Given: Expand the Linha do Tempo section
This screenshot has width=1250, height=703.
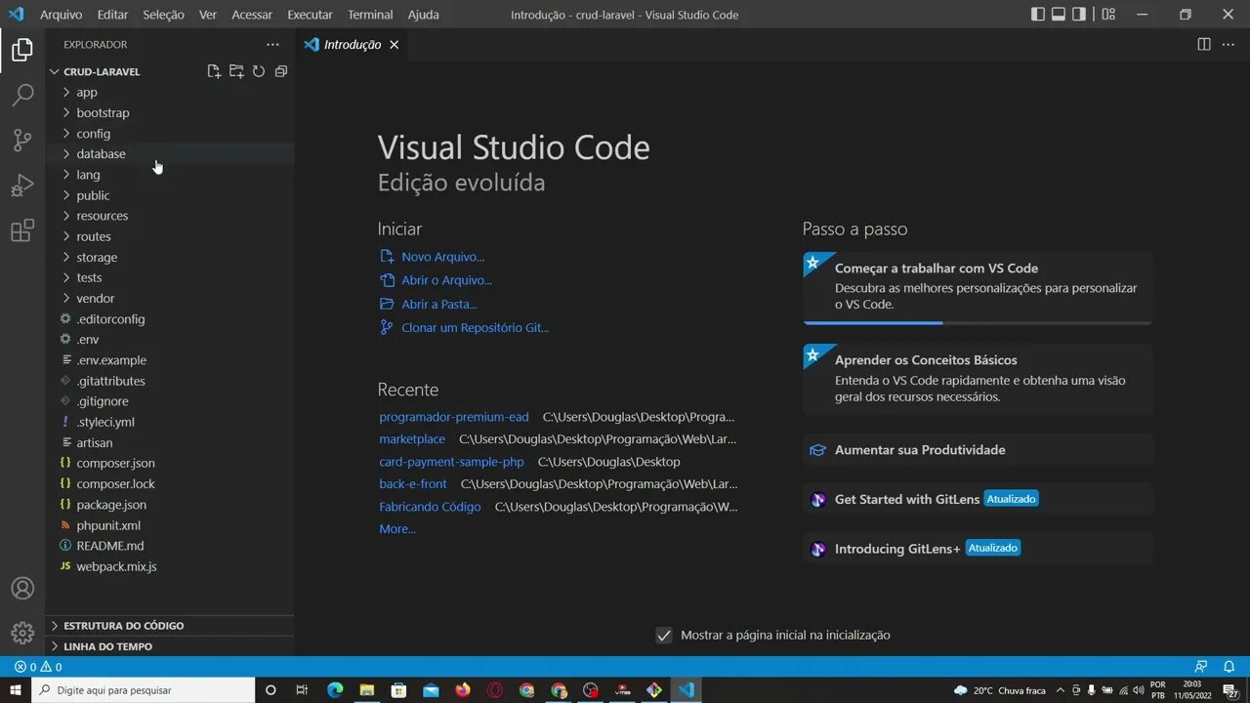Looking at the screenshot, I should click(170, 646).
